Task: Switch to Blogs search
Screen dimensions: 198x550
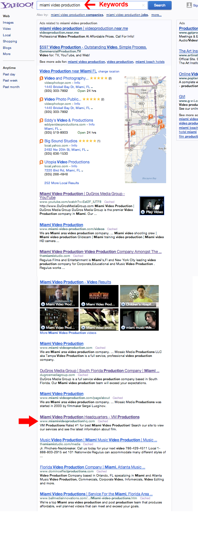Action: [7, 48]
